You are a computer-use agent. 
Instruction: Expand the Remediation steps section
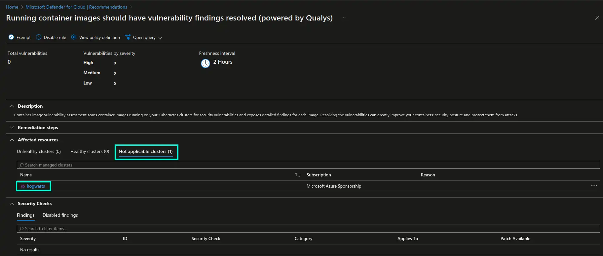click(12, 128)
